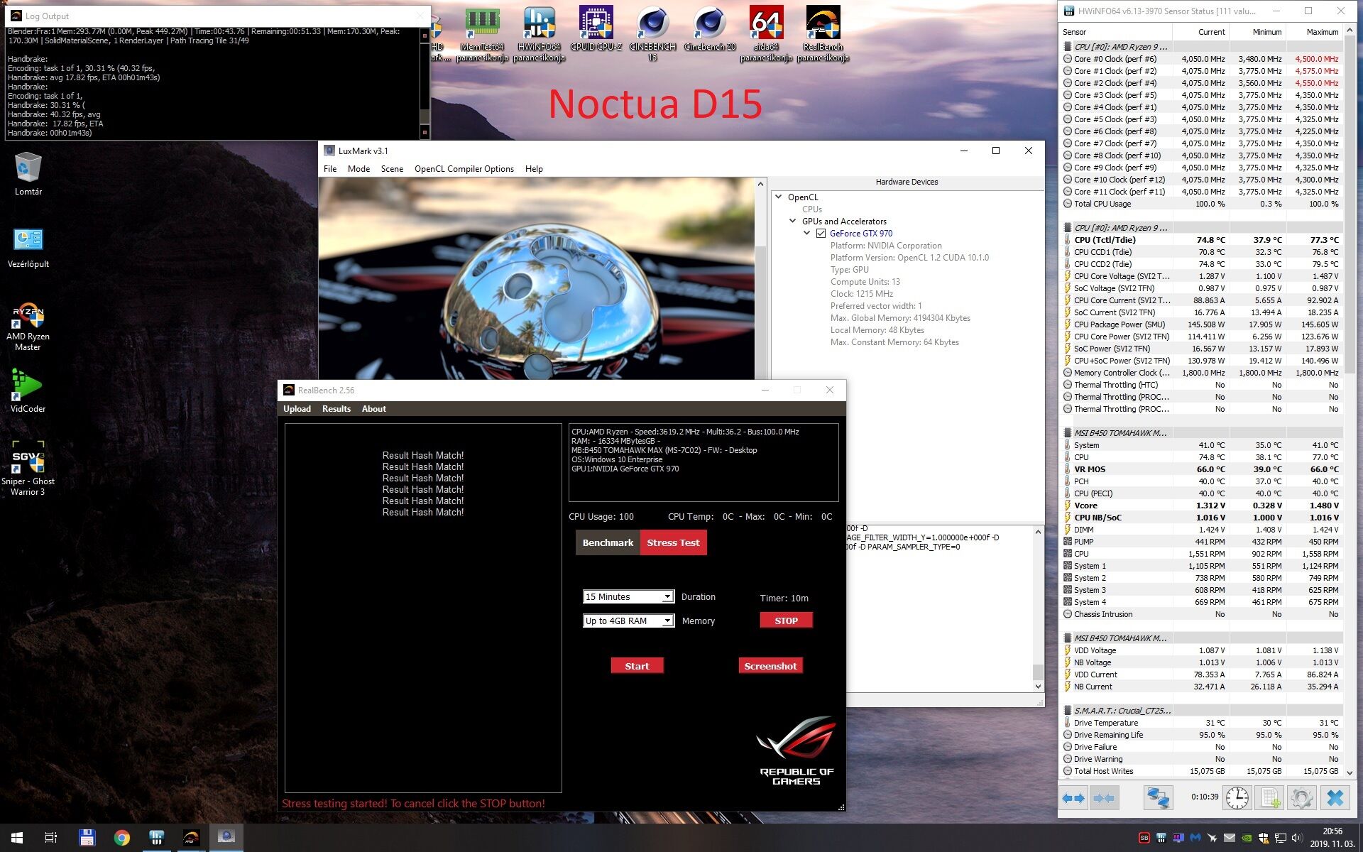Open the LuxMark Mode menu
This screenshot has height=852, width=1363.
(358, 169)
